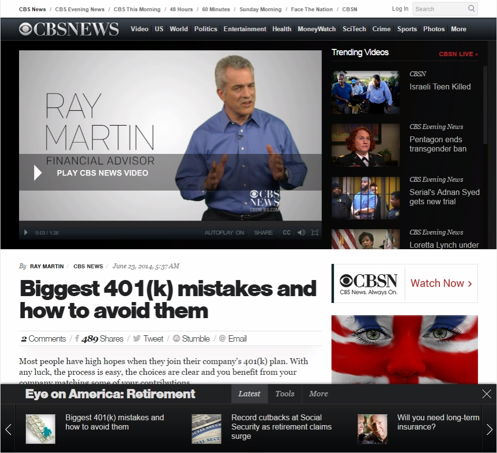Open the Video section in the main navigation

[139, 29]
